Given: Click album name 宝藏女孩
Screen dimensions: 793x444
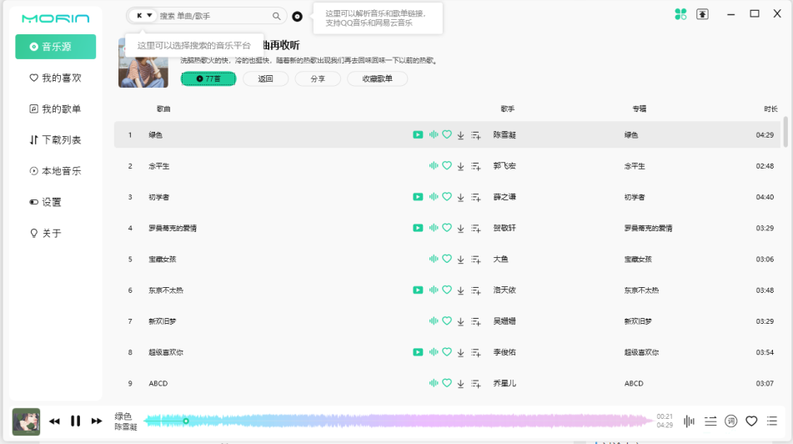Looking at the screenshot, I should (x=638, y=260).
